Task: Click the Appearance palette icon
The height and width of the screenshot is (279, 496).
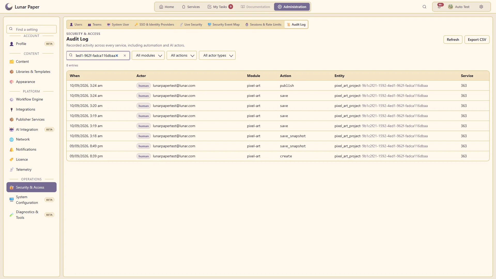Action: point(12,82)
